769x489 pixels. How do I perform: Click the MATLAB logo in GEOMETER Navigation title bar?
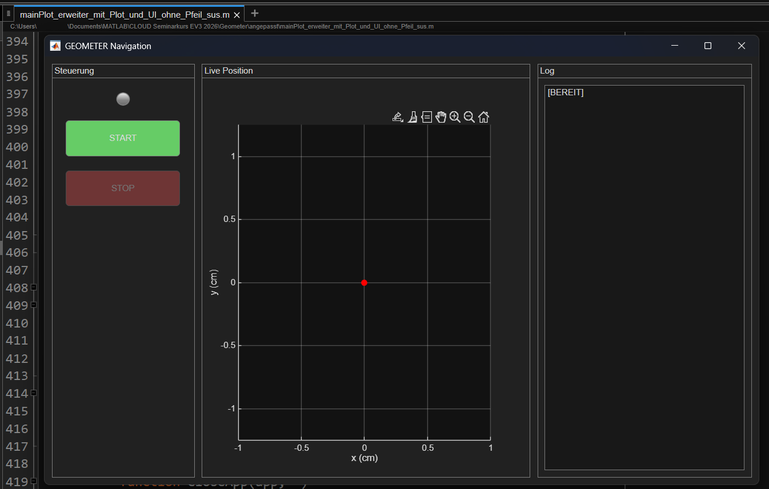pos(55,46)
